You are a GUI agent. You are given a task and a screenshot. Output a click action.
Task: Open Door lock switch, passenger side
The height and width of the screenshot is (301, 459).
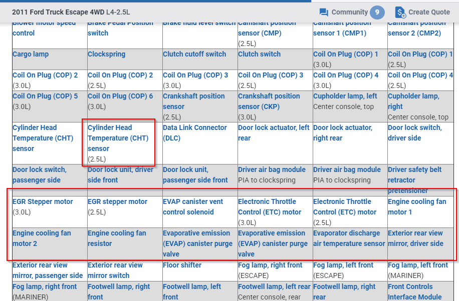(x=40, y=175)
